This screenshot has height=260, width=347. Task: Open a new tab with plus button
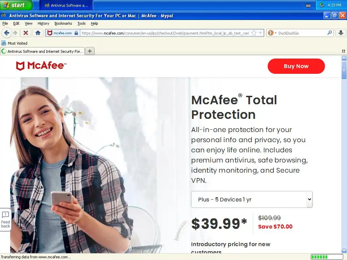[x=89, y=51]
